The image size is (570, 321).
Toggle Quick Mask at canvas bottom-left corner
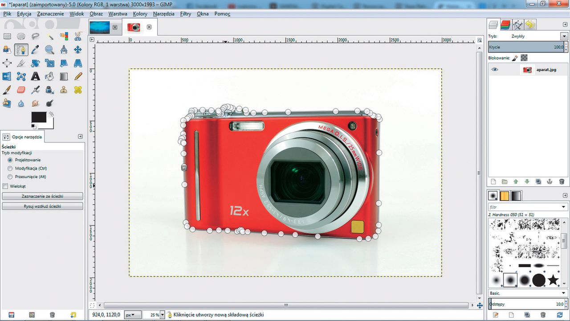click(x=92, y=305)
